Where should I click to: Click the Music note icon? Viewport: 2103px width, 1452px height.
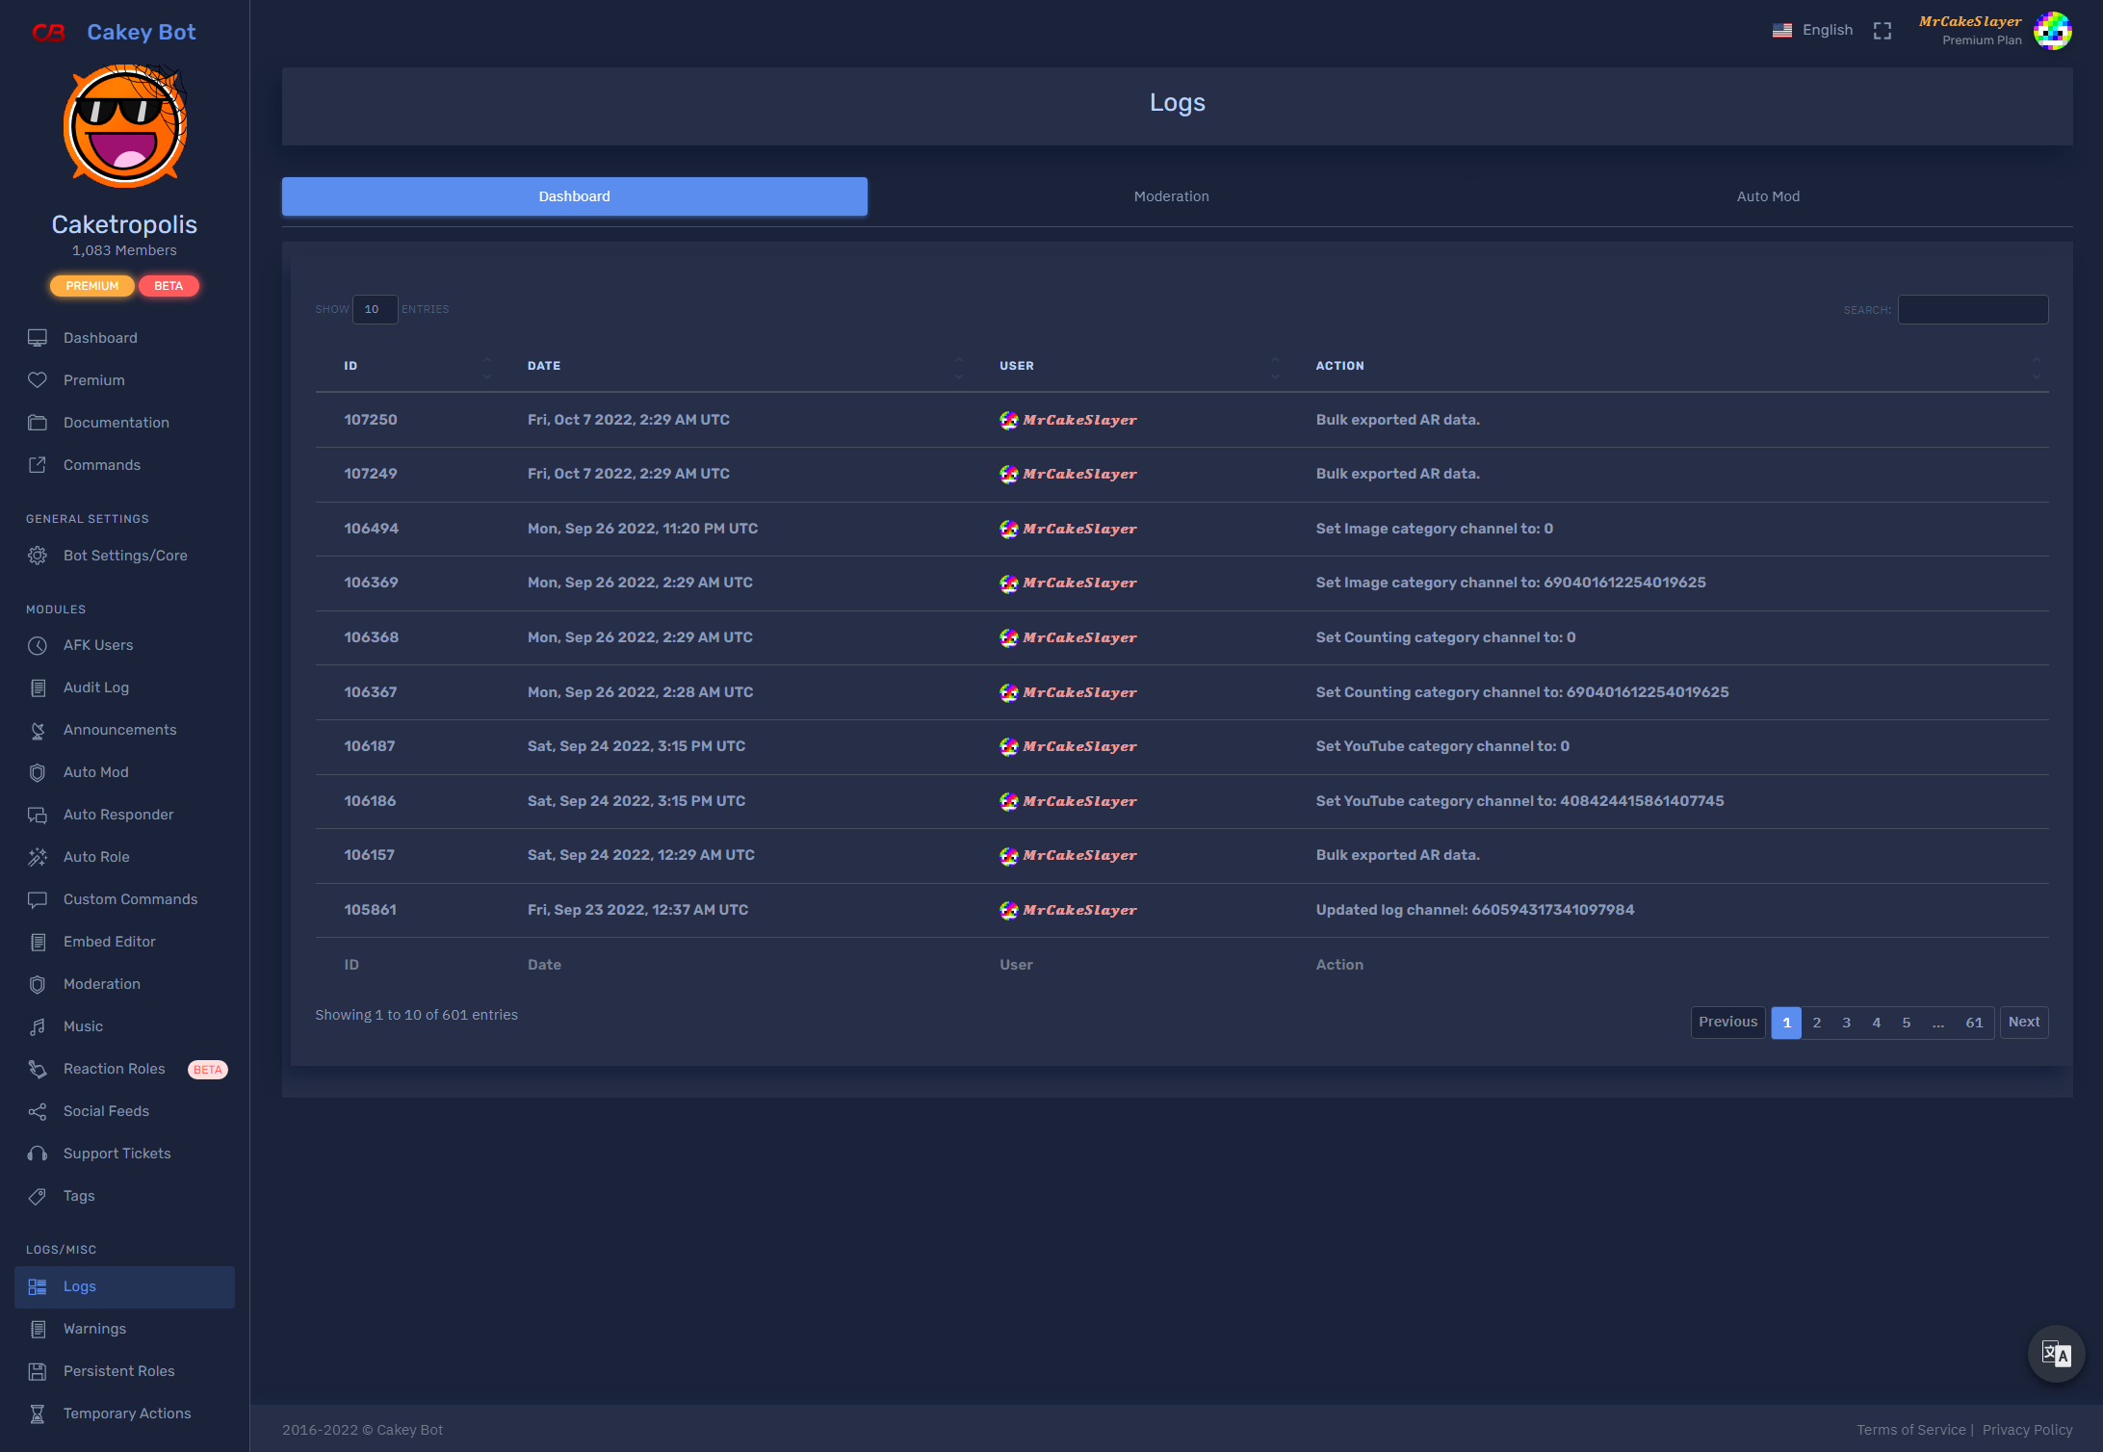click(x=38, y=1026)
